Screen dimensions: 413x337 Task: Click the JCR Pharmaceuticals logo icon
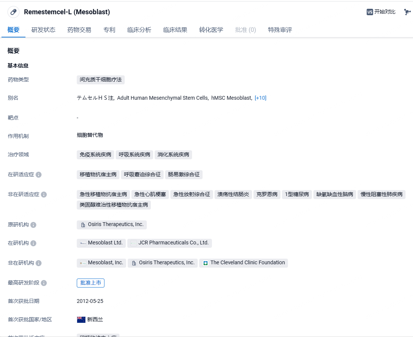tap(134, 243)
